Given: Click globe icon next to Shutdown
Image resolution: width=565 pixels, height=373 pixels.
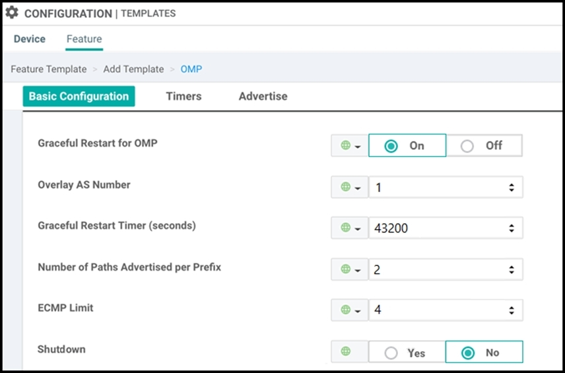Looking at the screenshot, I should click(346, 351).
